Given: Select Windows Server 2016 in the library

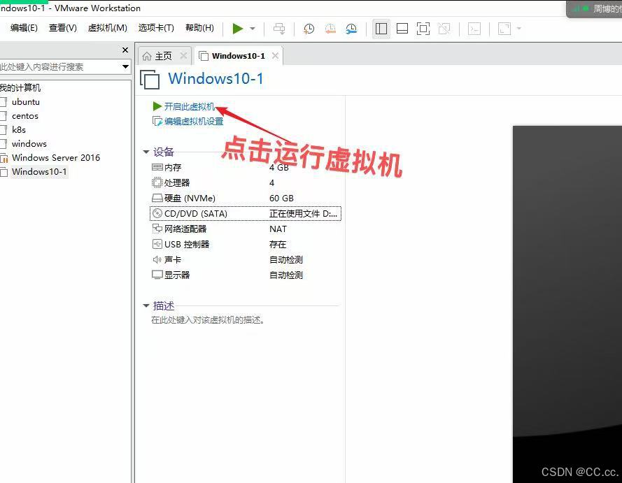Looking at the screenshot, I should (x=55, y=158).
